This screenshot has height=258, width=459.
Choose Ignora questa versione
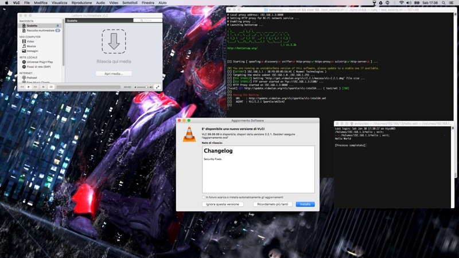click(x=223, y=204)
